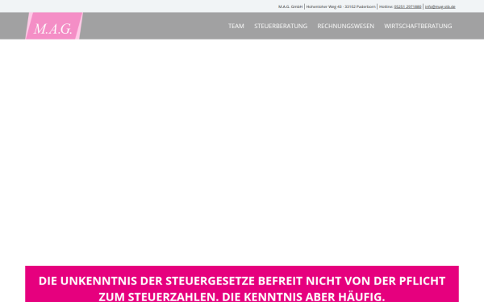Click the M.A.G. GmbH text
Screen dimensions: 484x302
coord(290,6)
